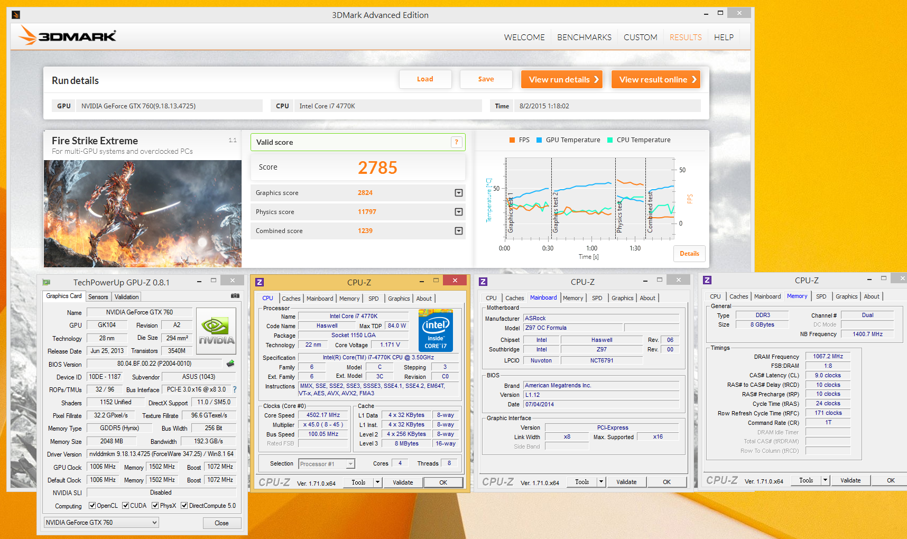Image resolution: width=907 pixels, height=539 pixels.
Task: Click the Mainboard CPU-Z window's title icon
Action: [483, 282]
